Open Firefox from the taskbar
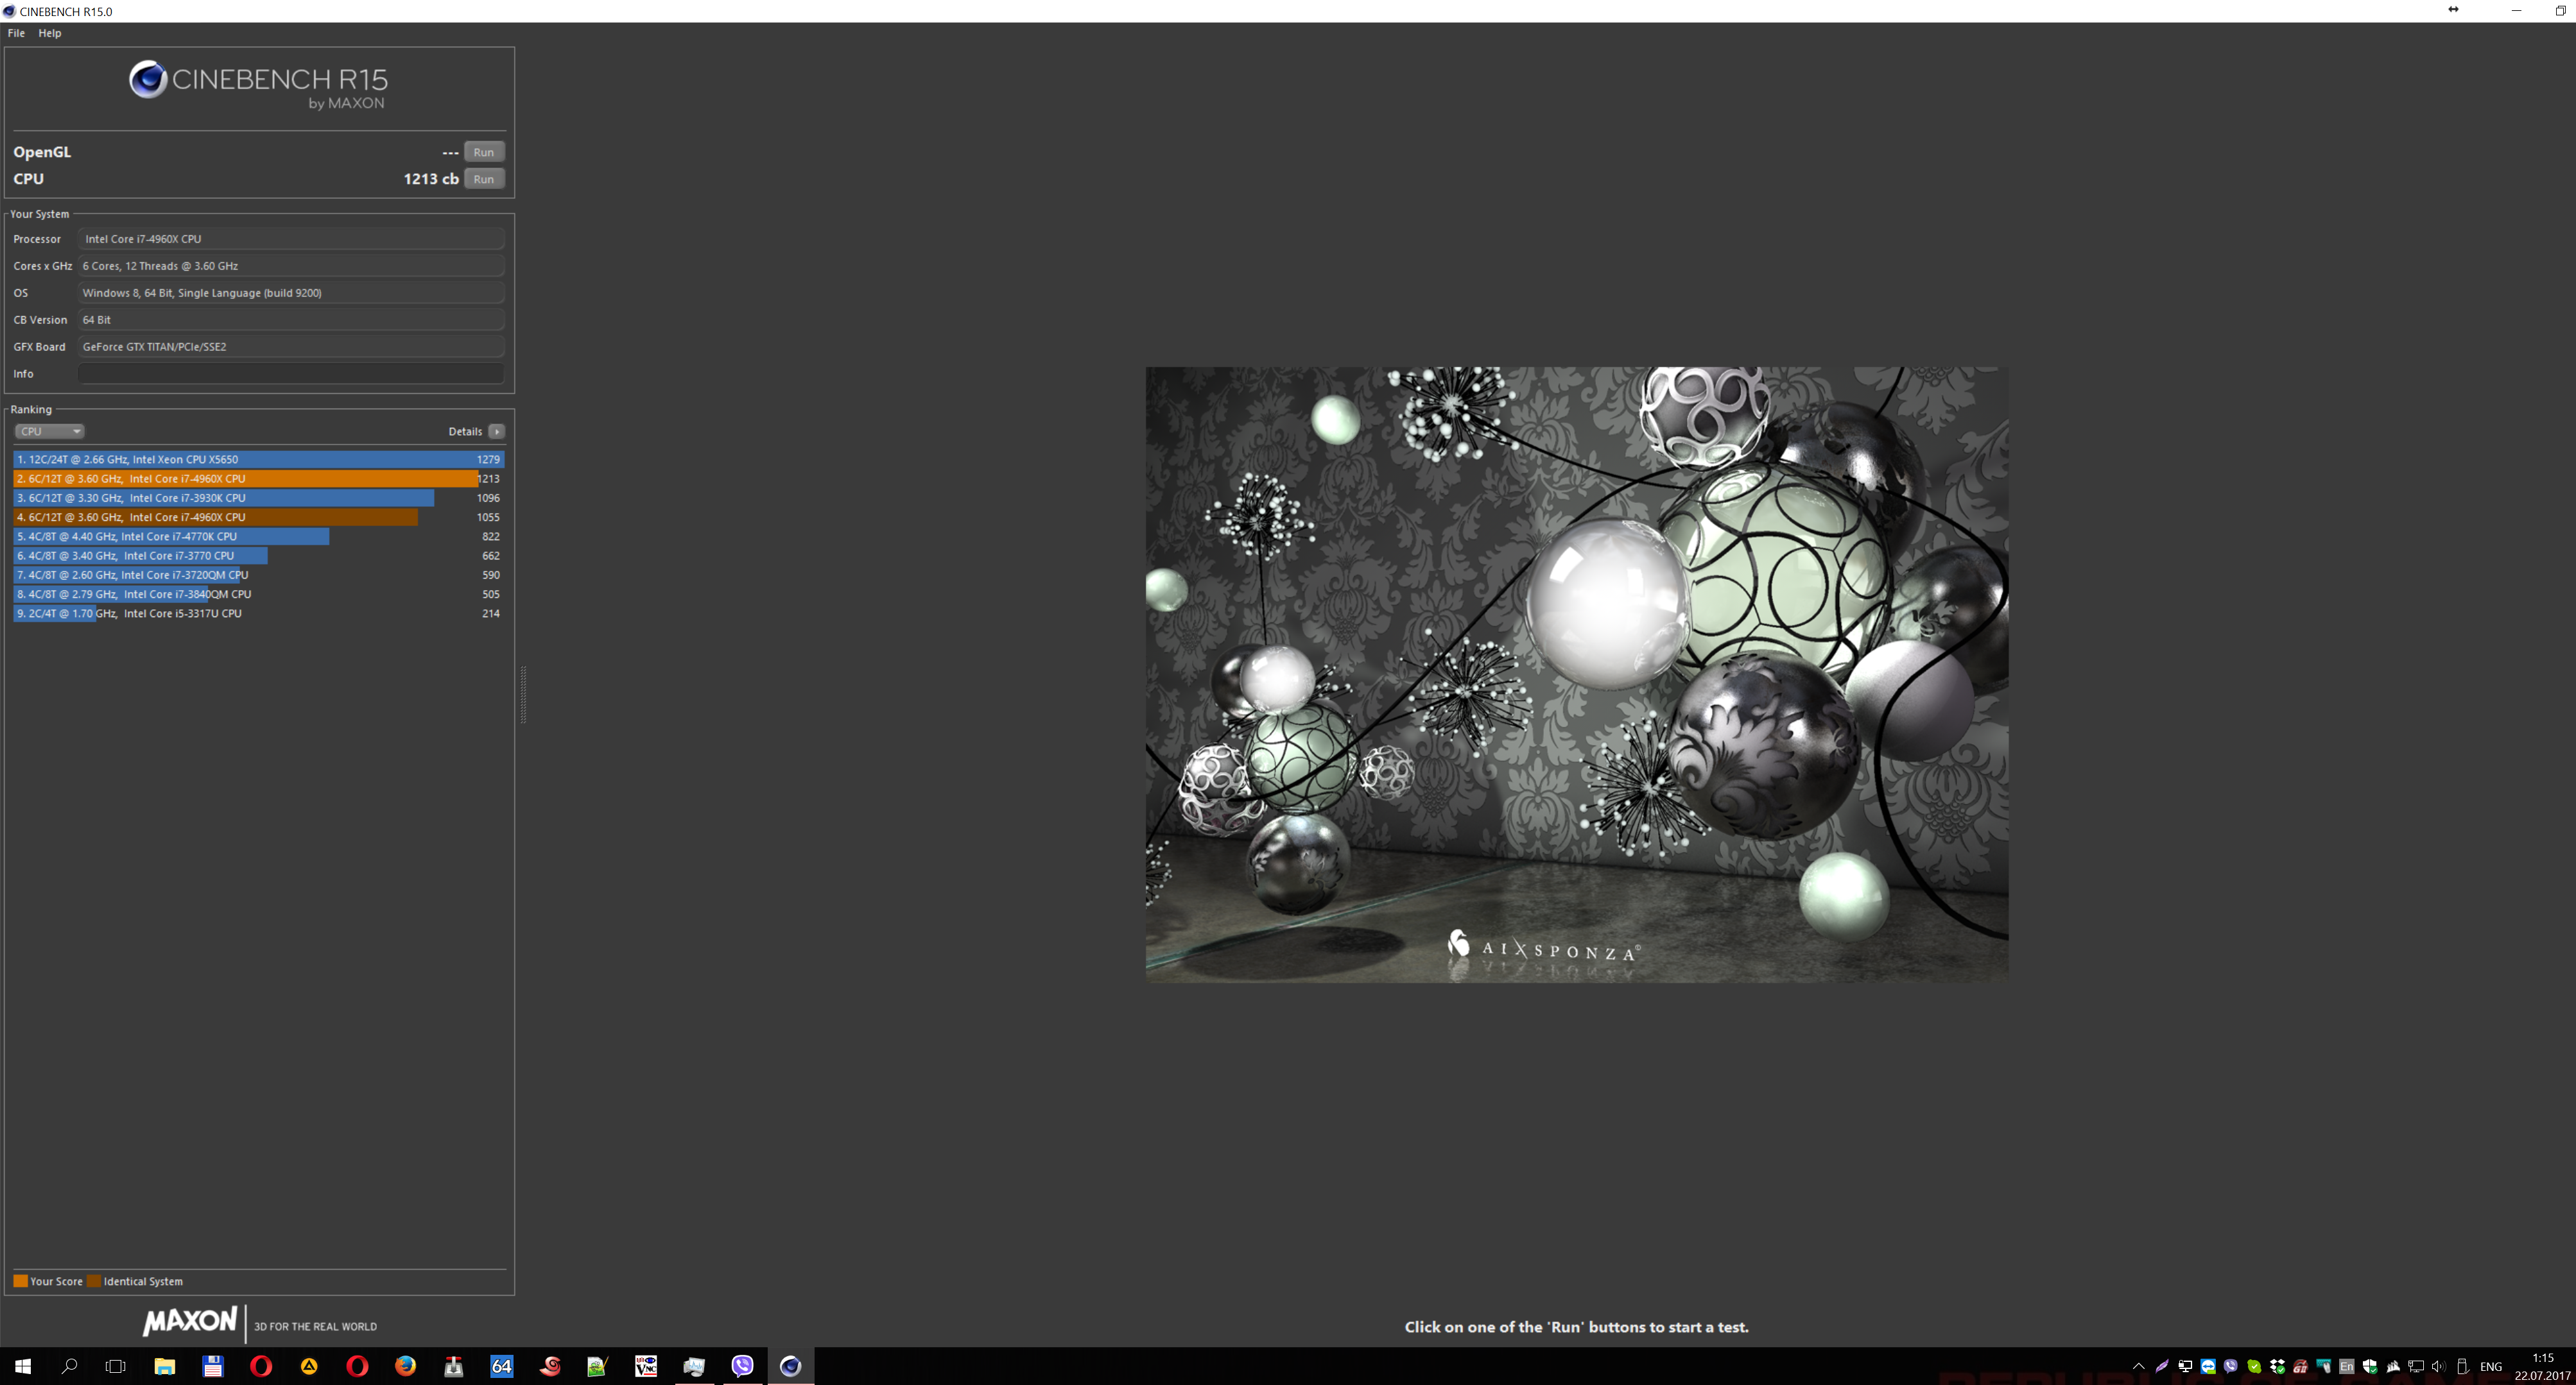This screenshot has height=1385, width=2576. click(405, 1366)
